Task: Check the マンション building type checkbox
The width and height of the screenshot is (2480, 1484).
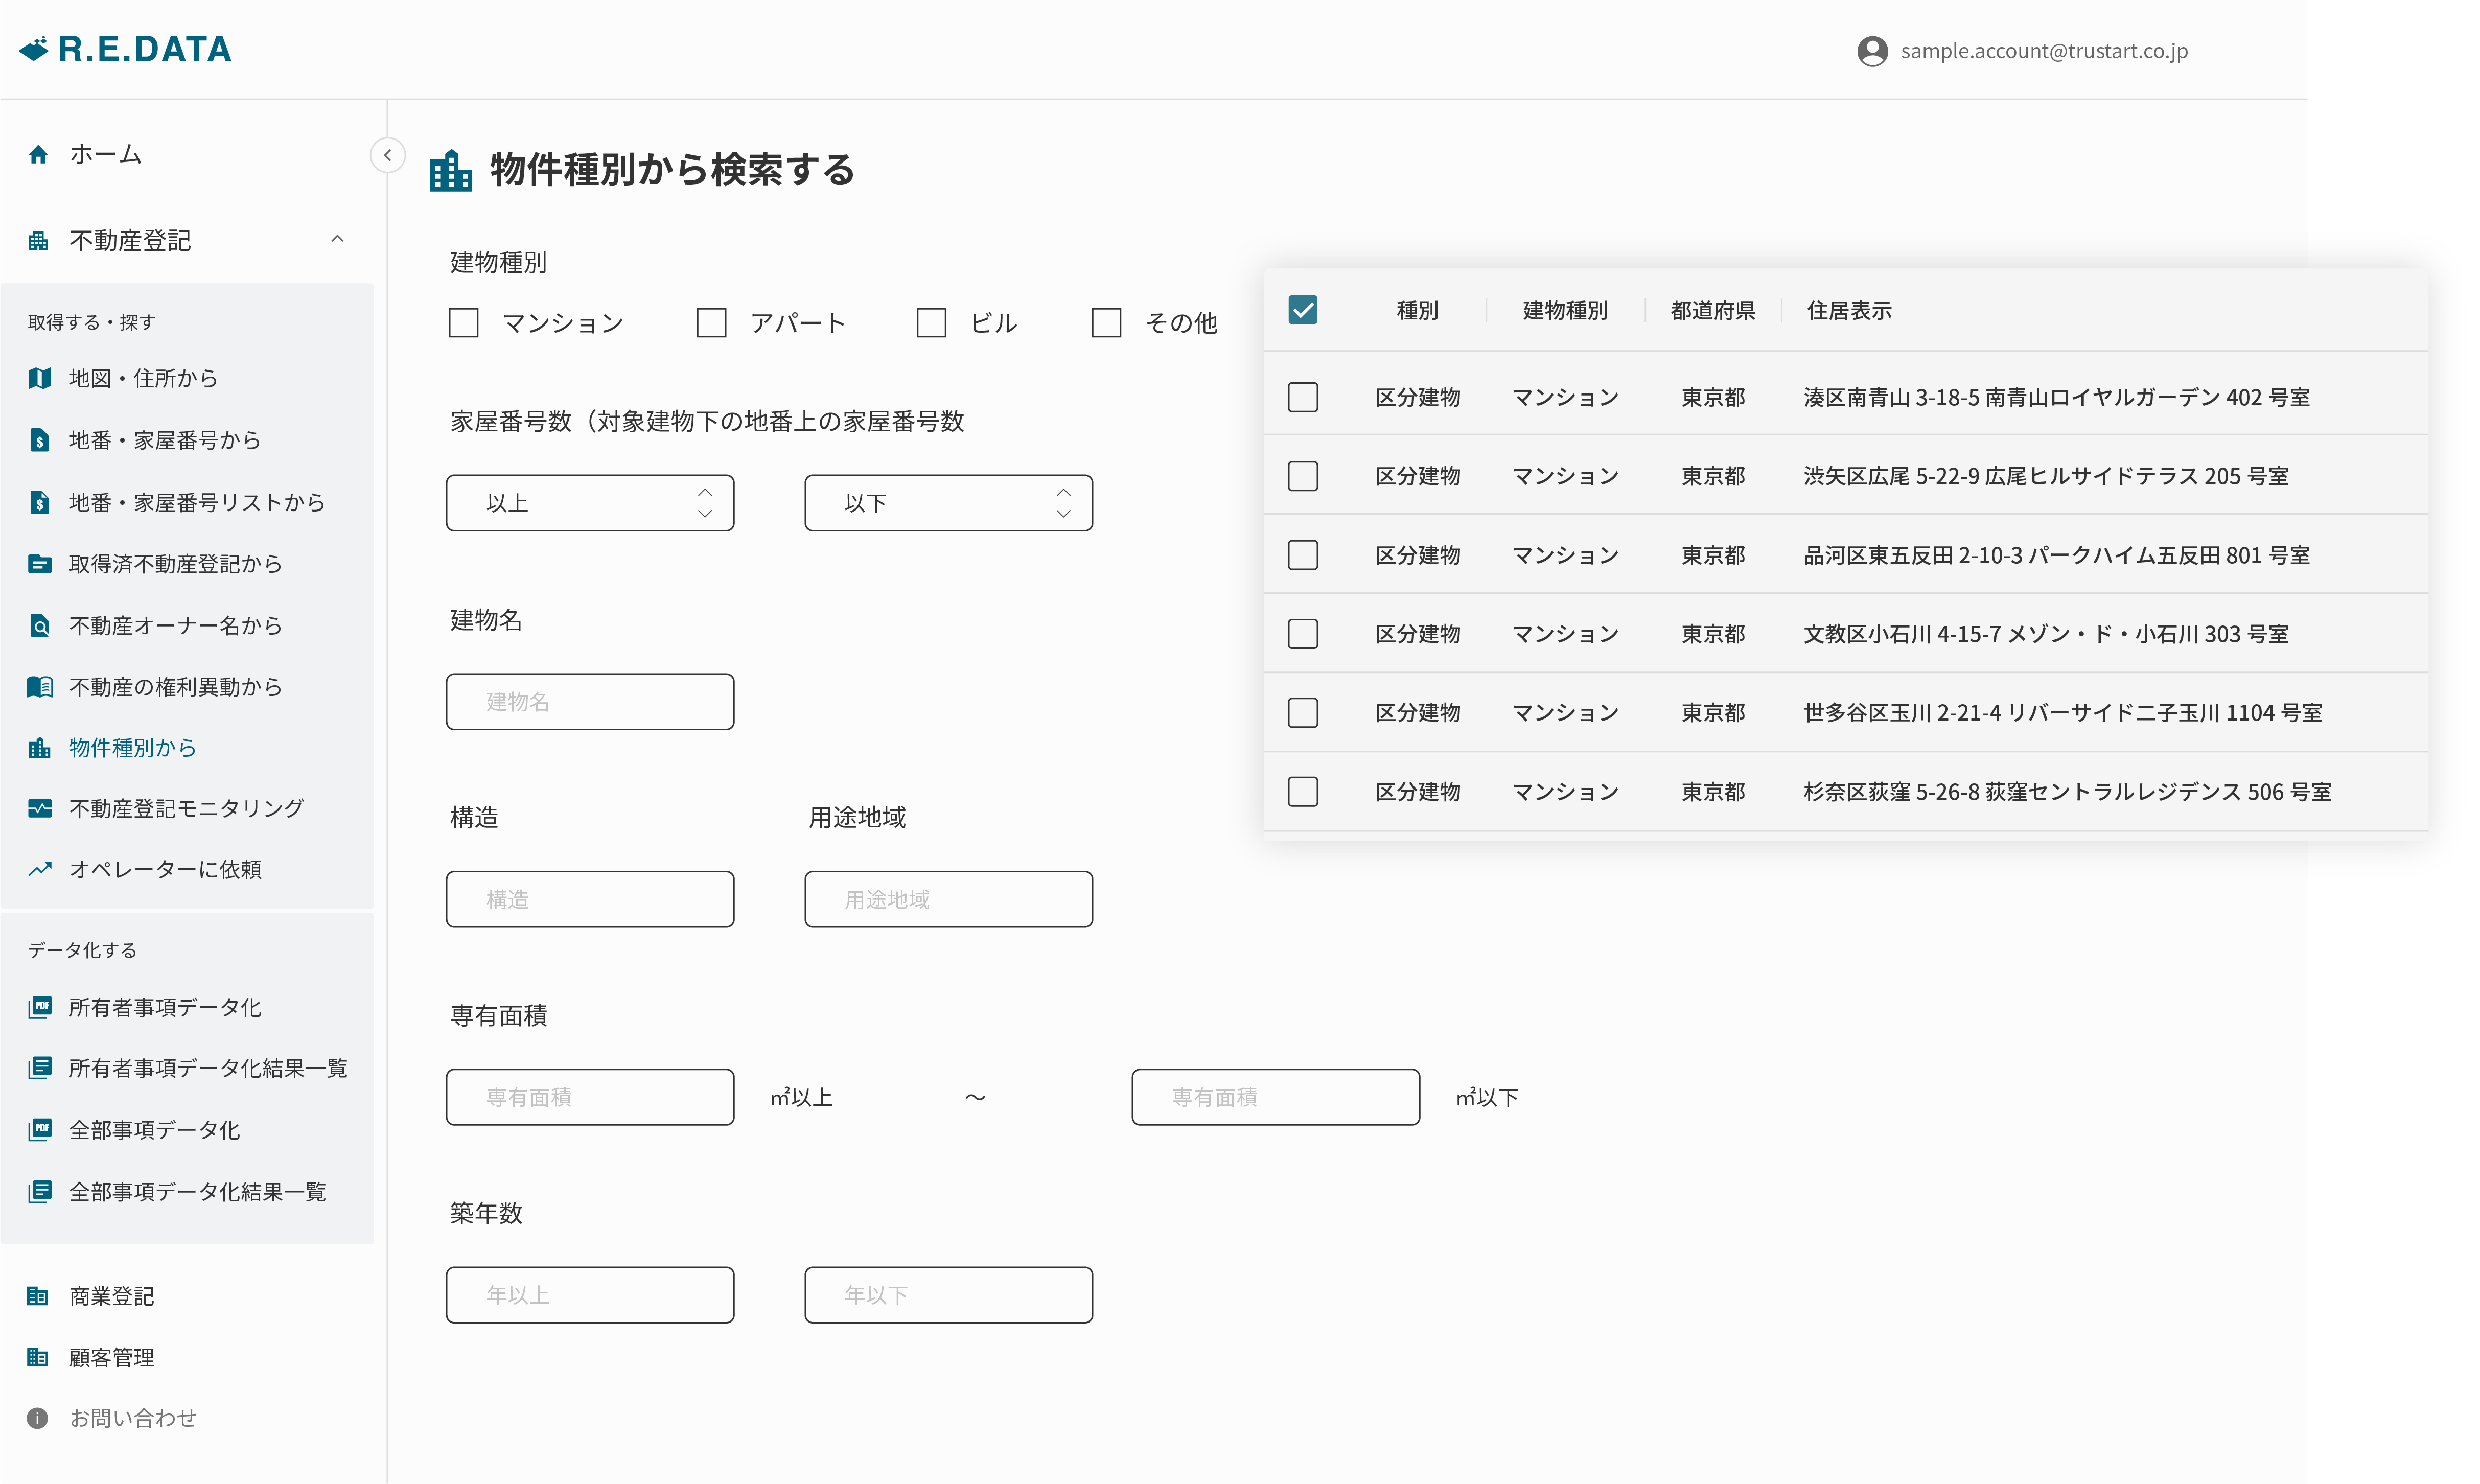Action: point(463,322)
